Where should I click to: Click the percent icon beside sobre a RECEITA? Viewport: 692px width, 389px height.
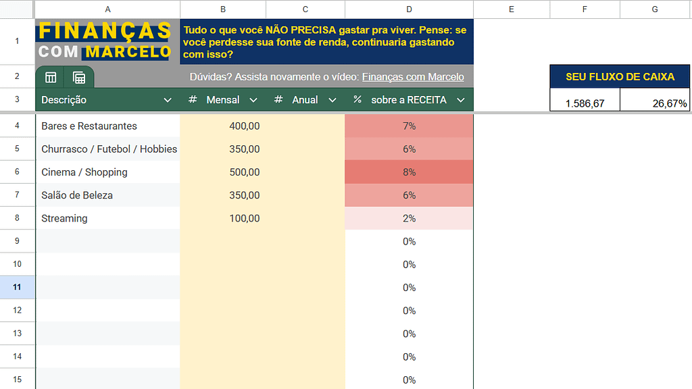pyautogui.click(x=357, y=100)
